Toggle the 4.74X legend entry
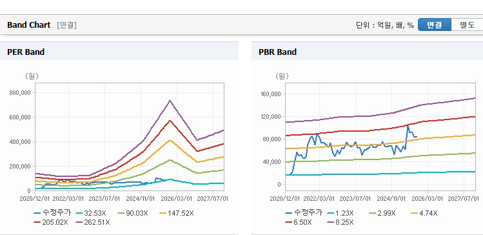 coord(424,213)
